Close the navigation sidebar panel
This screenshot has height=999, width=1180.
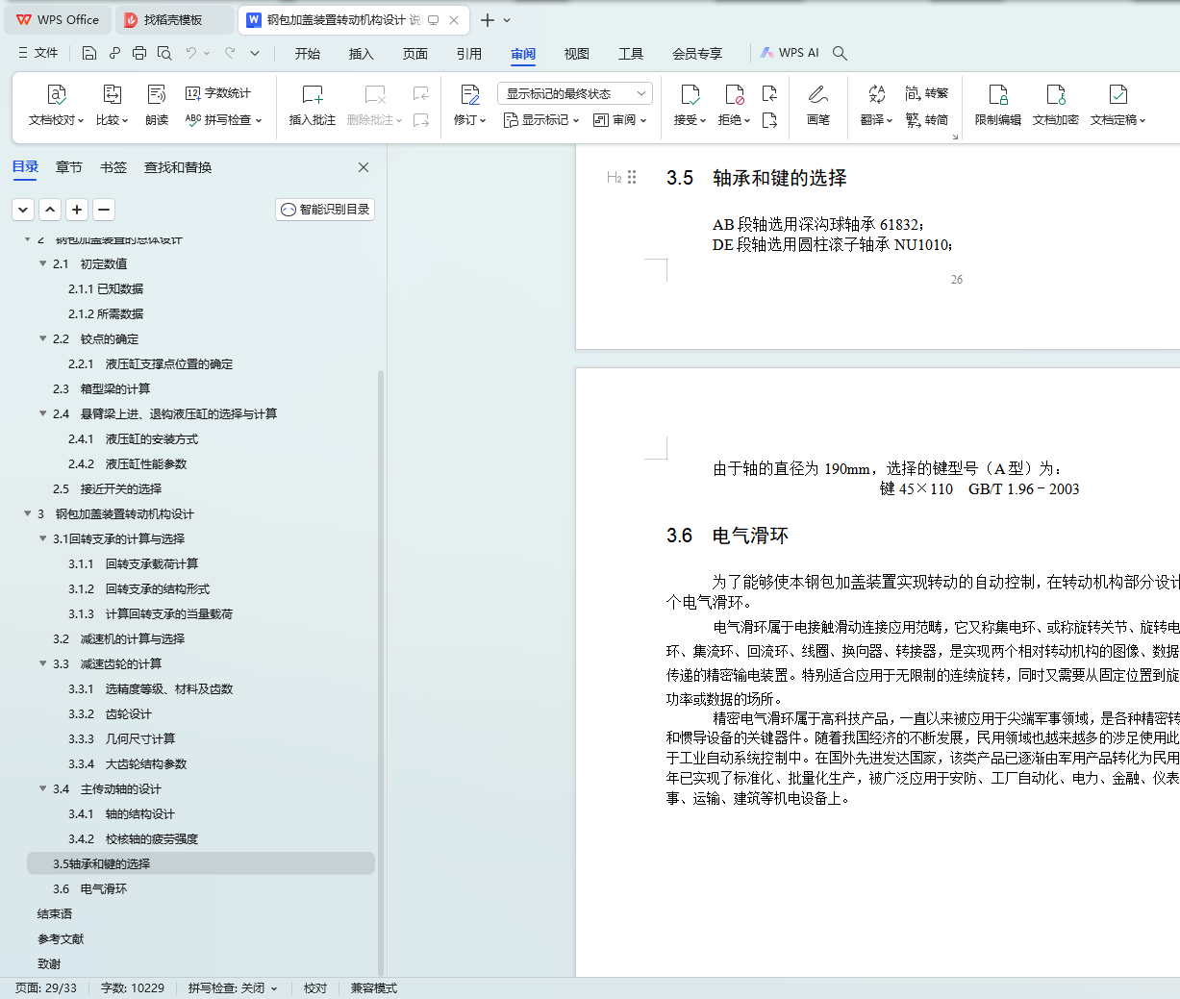[x=364, y=167]
